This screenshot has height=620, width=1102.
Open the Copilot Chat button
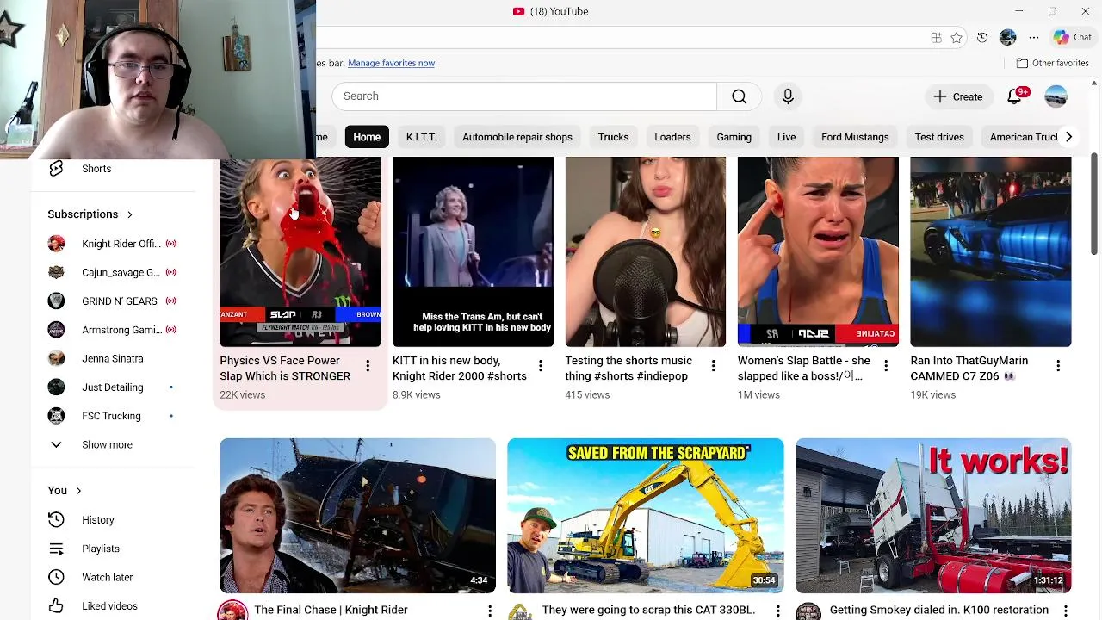(1073, 38)
